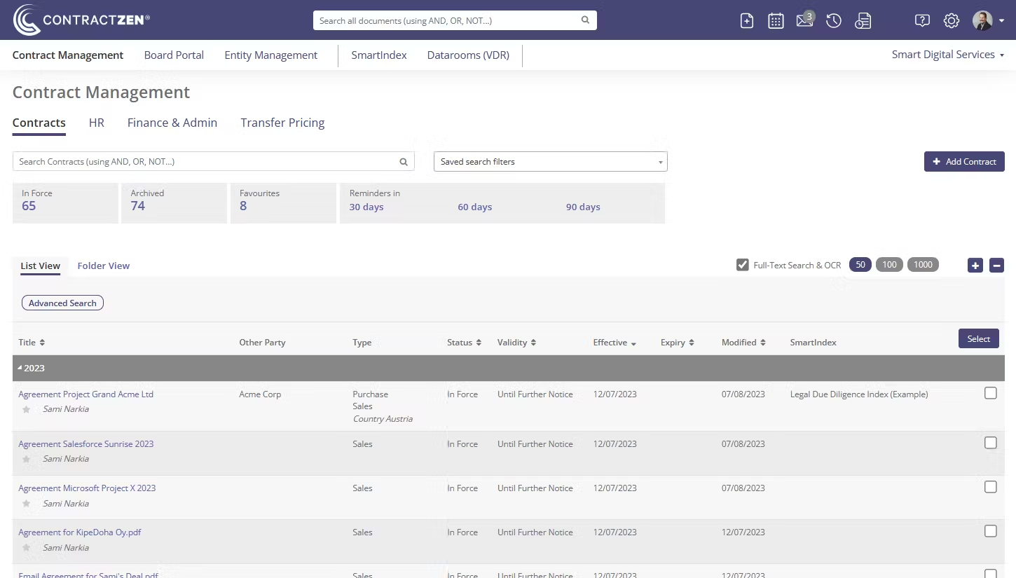
Task: Open the calendar icon in top bar
Action: pyautogui.click(x=776, y=21)
